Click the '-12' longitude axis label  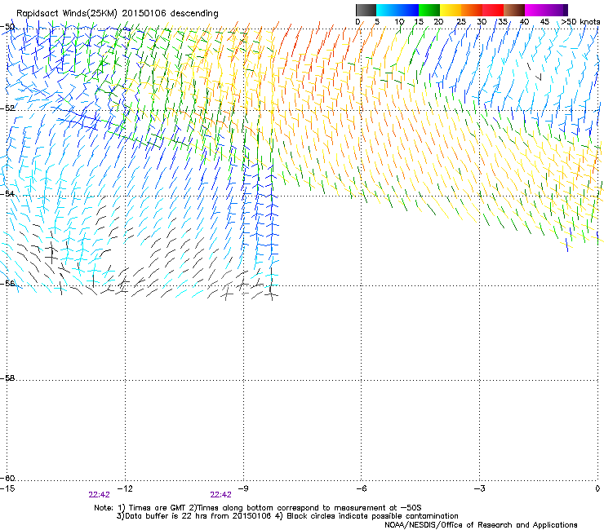[x=125, y=488]
